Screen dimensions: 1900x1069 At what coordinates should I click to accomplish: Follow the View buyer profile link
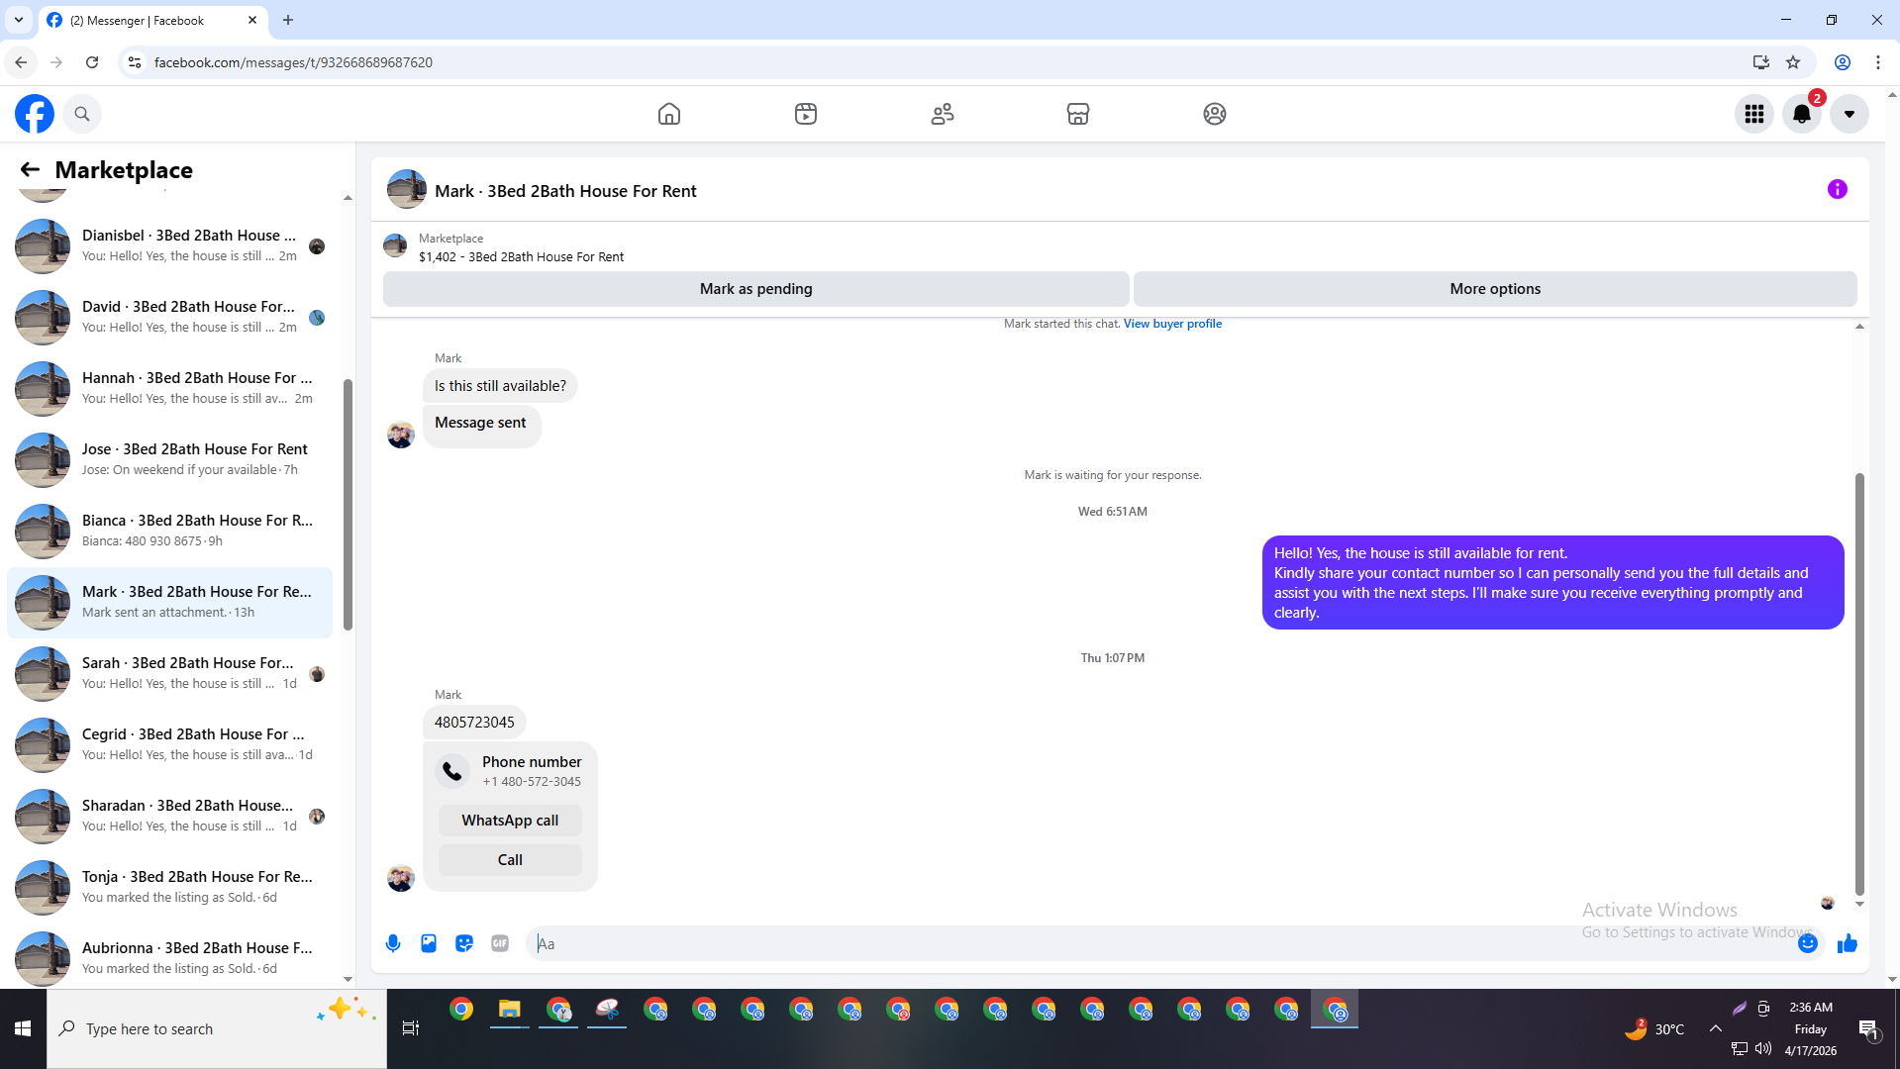[1172, 324]
